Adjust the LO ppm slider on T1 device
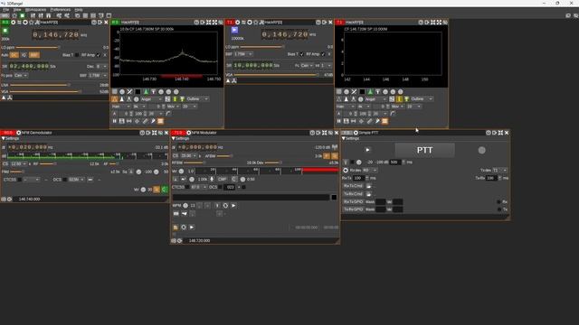The image size is (579, 325). 262,47
